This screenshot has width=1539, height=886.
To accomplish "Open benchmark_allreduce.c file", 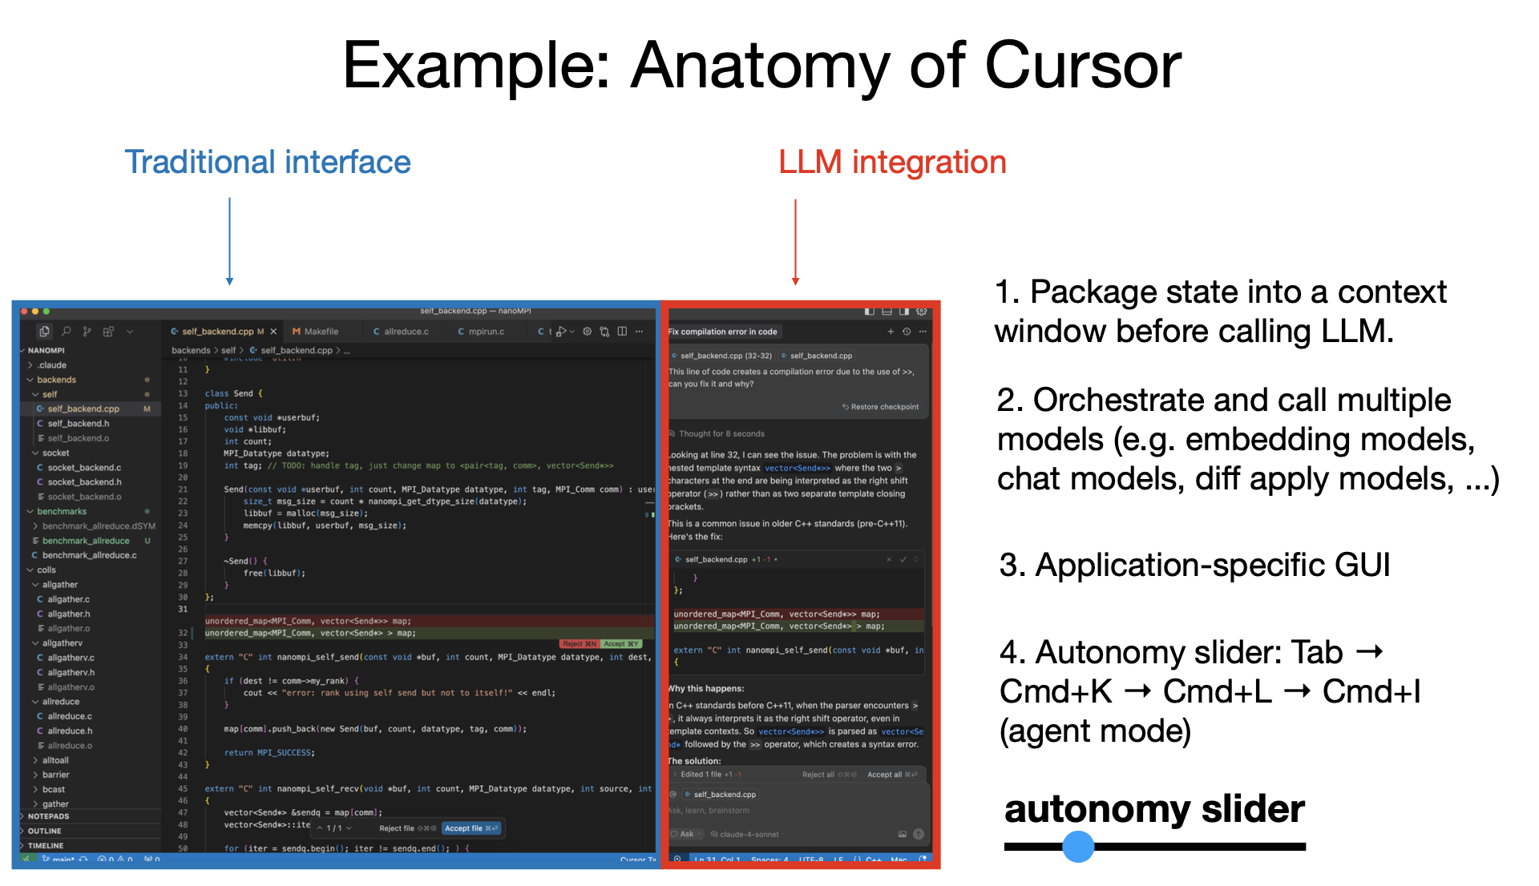I will pos(89,555).
